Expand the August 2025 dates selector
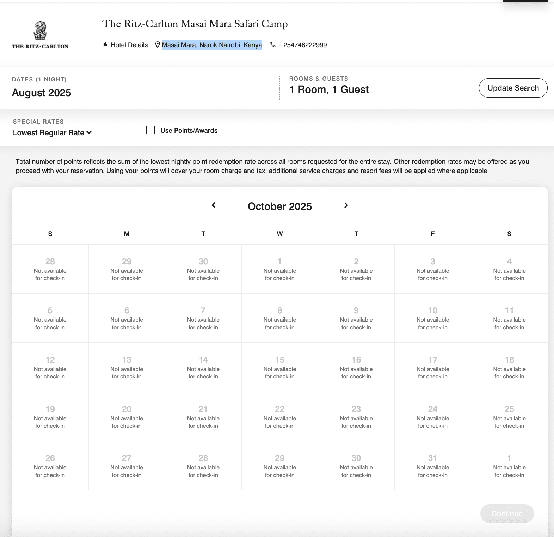This screenshot has width=554, height=537. pyautogui.click(x=42, y=93)
